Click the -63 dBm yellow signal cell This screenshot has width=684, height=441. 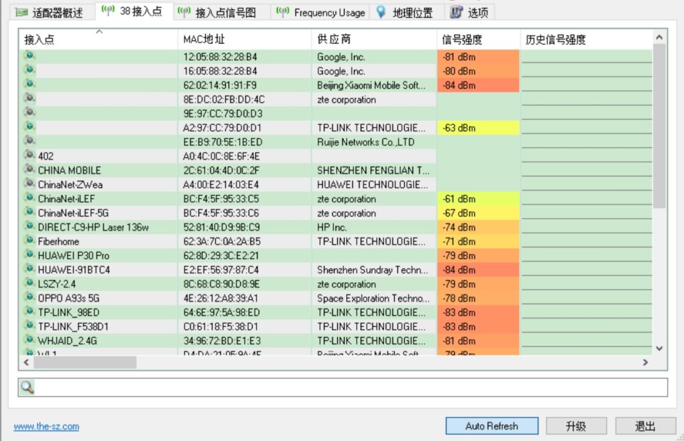(x=478, y=127)
